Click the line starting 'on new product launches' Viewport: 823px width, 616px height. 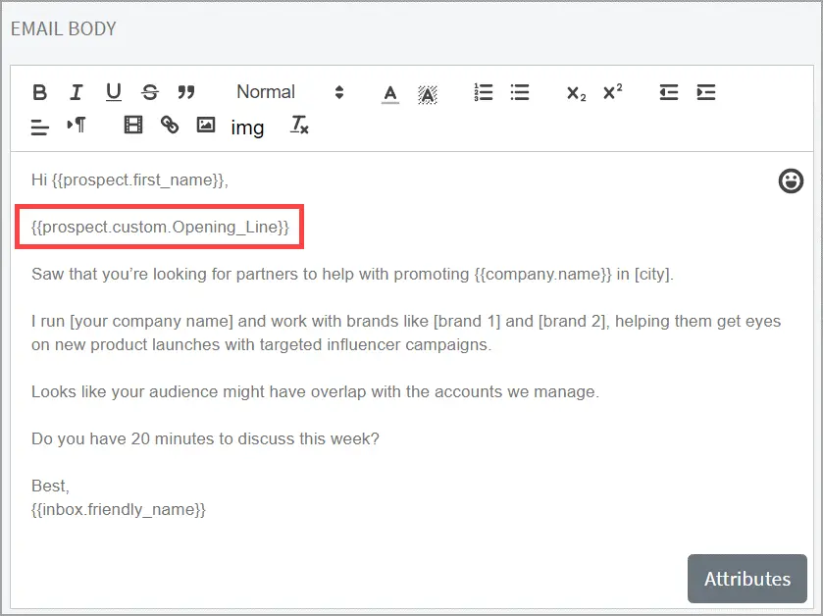click(x=261, y=344)
